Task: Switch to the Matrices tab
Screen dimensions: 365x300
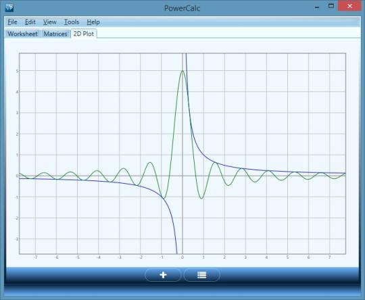Action: click(55, 34)
